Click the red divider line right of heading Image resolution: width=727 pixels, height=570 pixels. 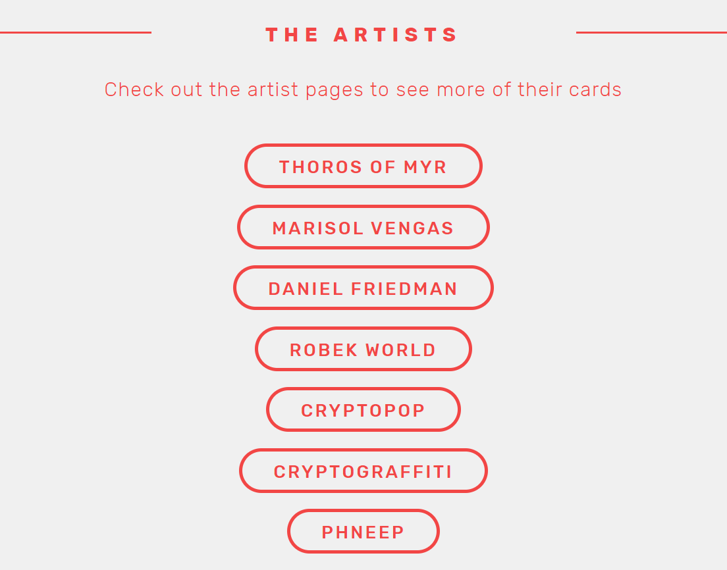point(651,32)
